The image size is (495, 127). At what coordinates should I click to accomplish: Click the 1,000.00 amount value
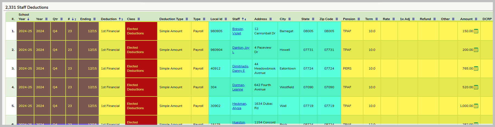(x=466, y=106)
